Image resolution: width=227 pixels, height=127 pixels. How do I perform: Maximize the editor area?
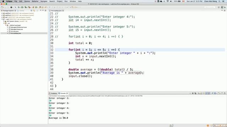[x=225, y=11]
